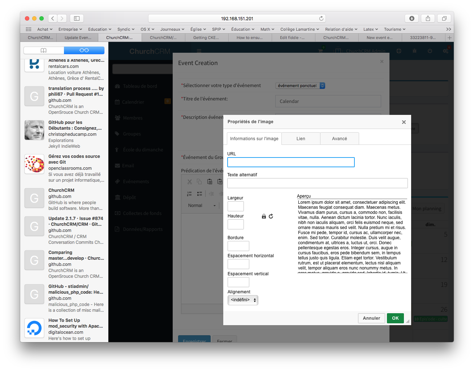
Task: Click the event title field 'Calendar'
Action: click(x=328, y=101)
